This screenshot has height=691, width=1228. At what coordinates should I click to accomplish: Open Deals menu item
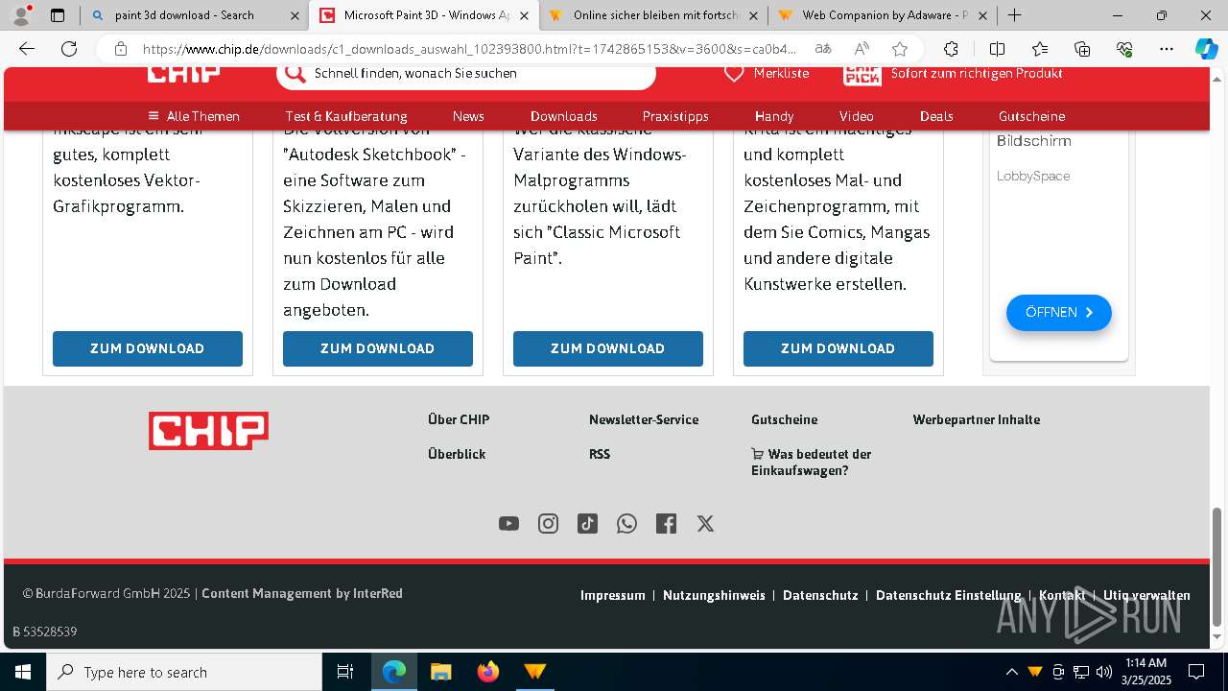pos(936,116)
